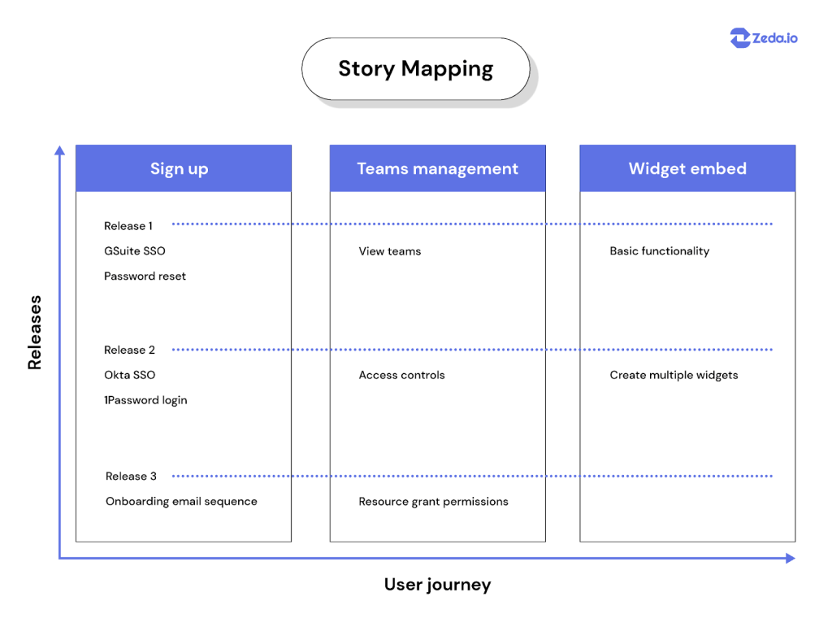This screenshot has height=640, width=832.
Task: Open the Access controls story item
Action: point(401,375)
